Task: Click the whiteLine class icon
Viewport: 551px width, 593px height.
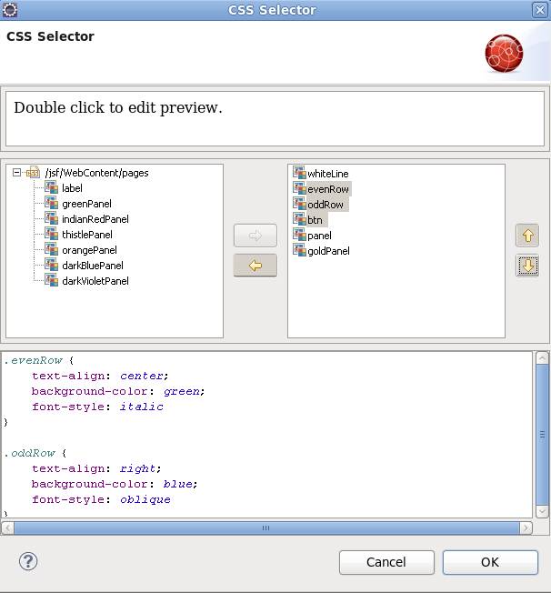Action: point(299,173)
